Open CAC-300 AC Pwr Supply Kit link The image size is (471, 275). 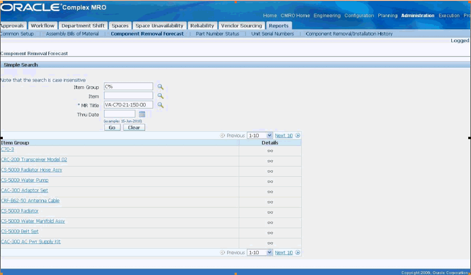[x=31, y=241]
